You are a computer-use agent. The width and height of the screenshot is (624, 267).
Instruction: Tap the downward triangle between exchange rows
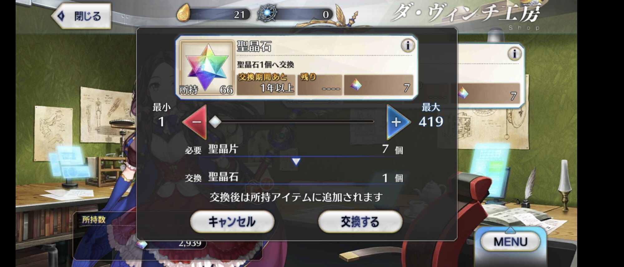pyautogui.click(x=296, y=161)
